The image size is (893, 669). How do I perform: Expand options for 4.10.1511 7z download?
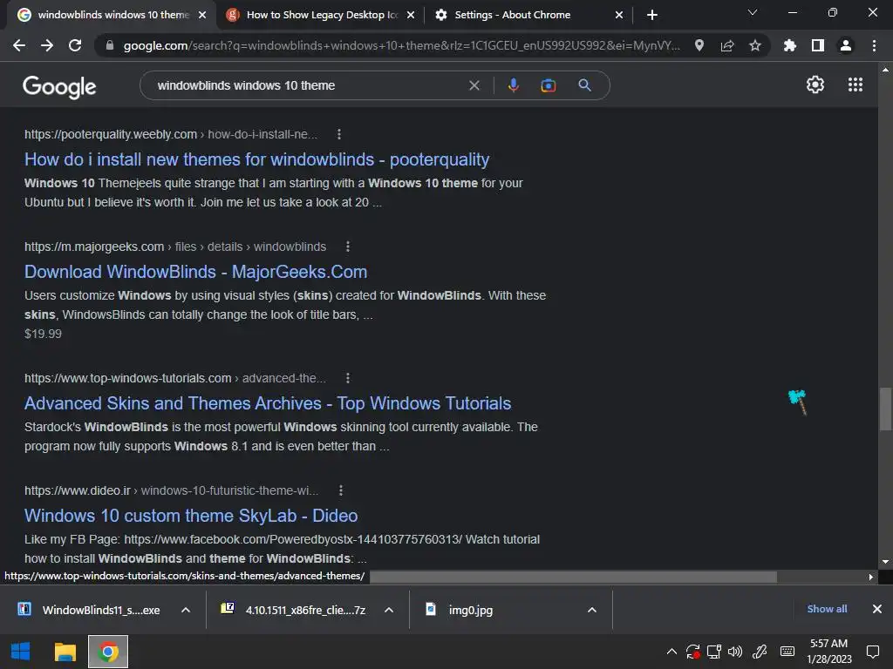[389, 610]
